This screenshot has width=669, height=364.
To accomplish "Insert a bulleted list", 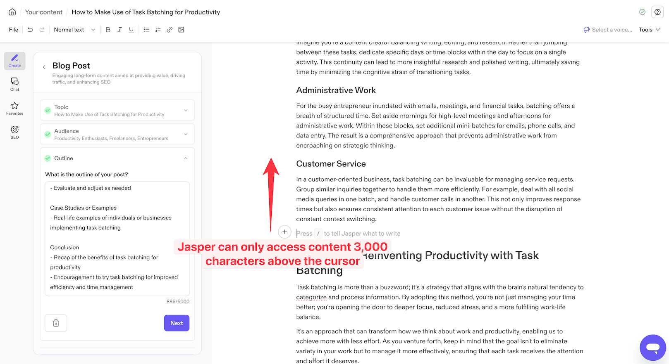I will 146,30.
